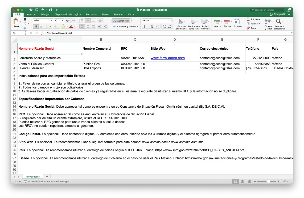This screenshot has width=304, height=198.
Task: Expand the Combinar y centrar dropdown arrow
Action: tap(137, 27)
